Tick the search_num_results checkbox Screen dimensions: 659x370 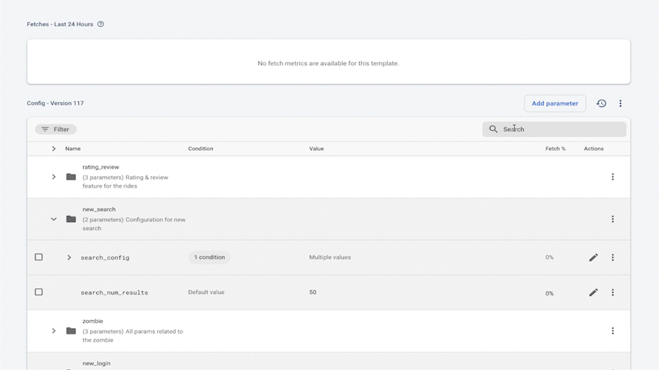(38, 292)
